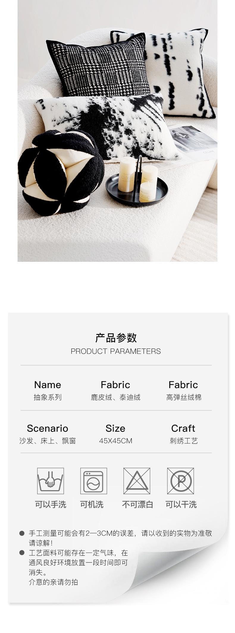235x633 pixels.
Task: Click the do-not-bleach triangle icon
Action: coord(137,481)
